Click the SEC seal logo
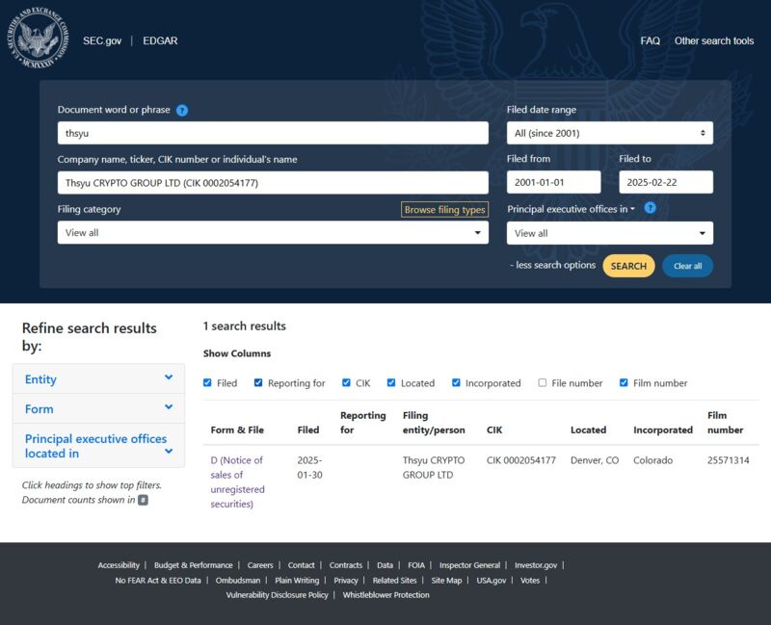Screen dimensions: 771x625 click(38, 38)
